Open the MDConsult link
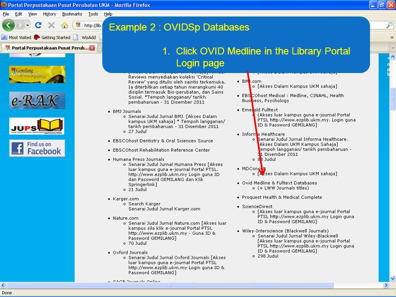The width and height of the screenshot is (396, 297). 254,168
